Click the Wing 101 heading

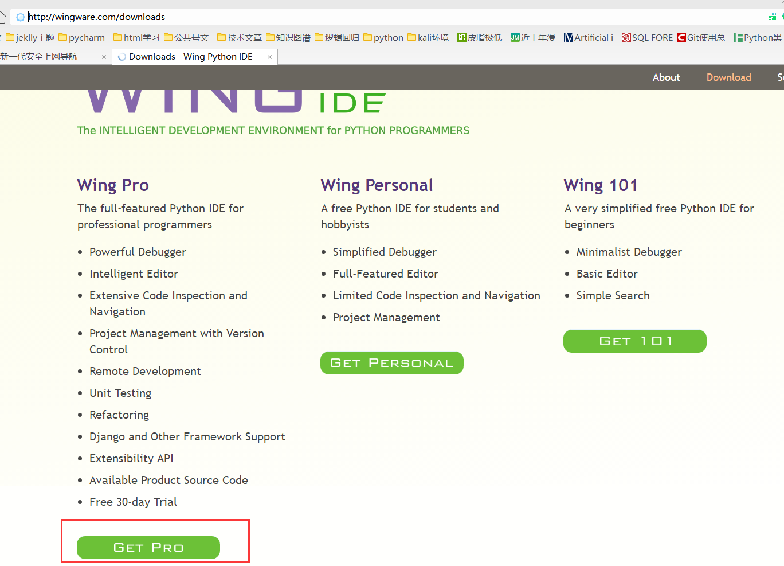601,185
